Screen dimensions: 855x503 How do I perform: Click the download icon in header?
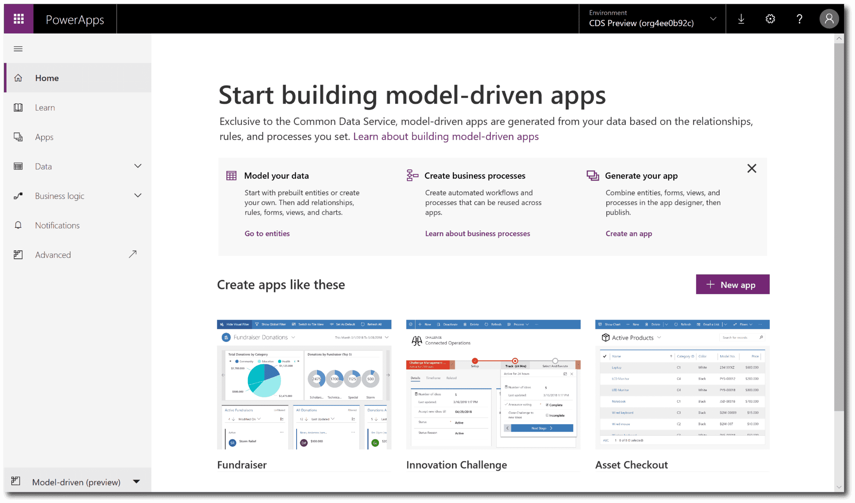741,19
